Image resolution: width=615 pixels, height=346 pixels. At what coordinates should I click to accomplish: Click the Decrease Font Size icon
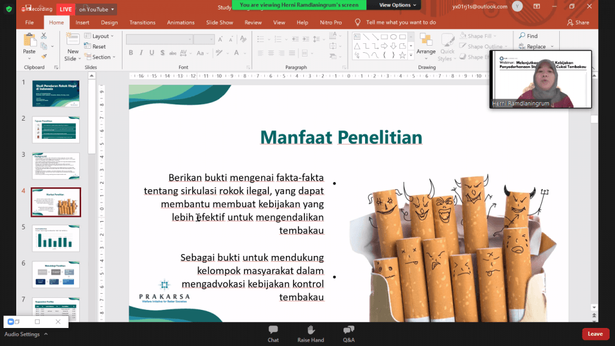tap(231, 39)
